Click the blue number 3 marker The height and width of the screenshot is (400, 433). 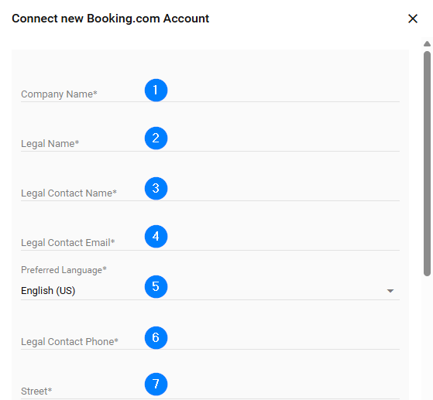click(156, 189)
